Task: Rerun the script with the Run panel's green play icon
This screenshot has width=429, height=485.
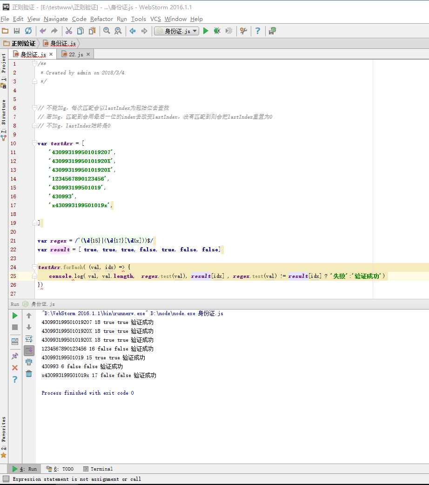Action: pos(15,316)
